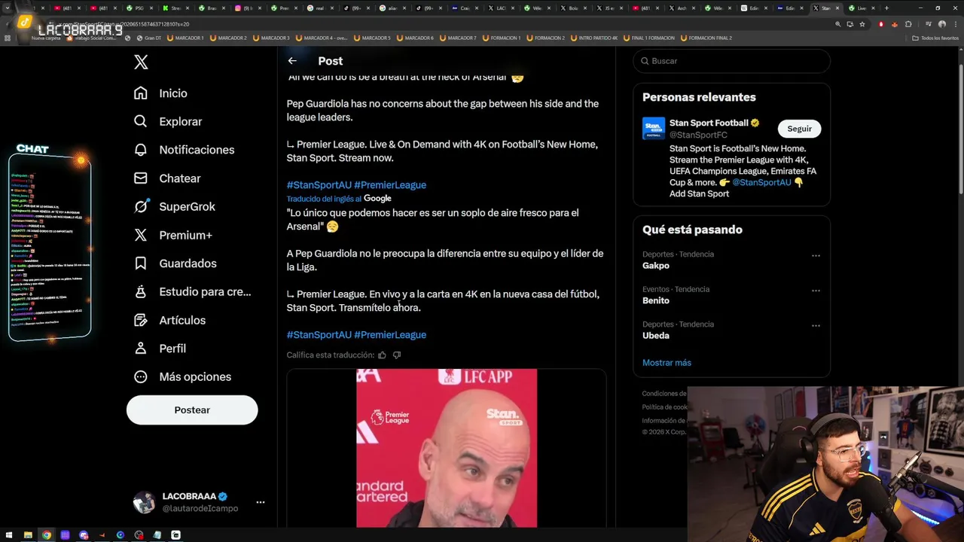Click the browser zoom magnifier icon
The width and height of the screenshot is (964, 542).
837,24
